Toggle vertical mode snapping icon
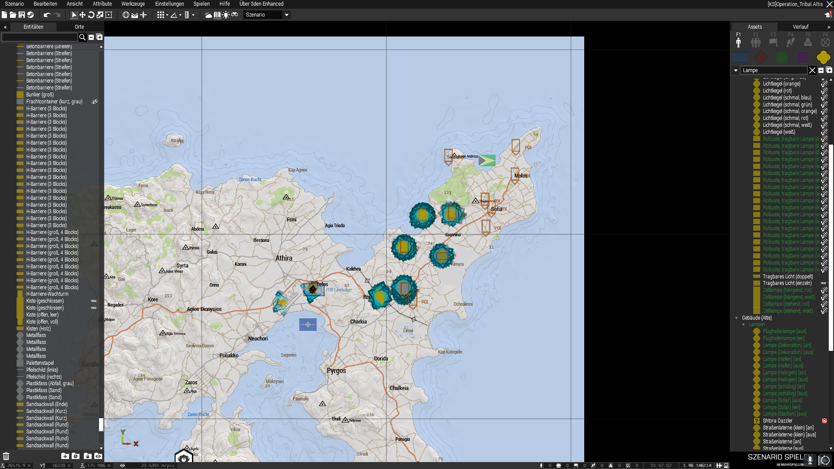 [x=143, y=15]
